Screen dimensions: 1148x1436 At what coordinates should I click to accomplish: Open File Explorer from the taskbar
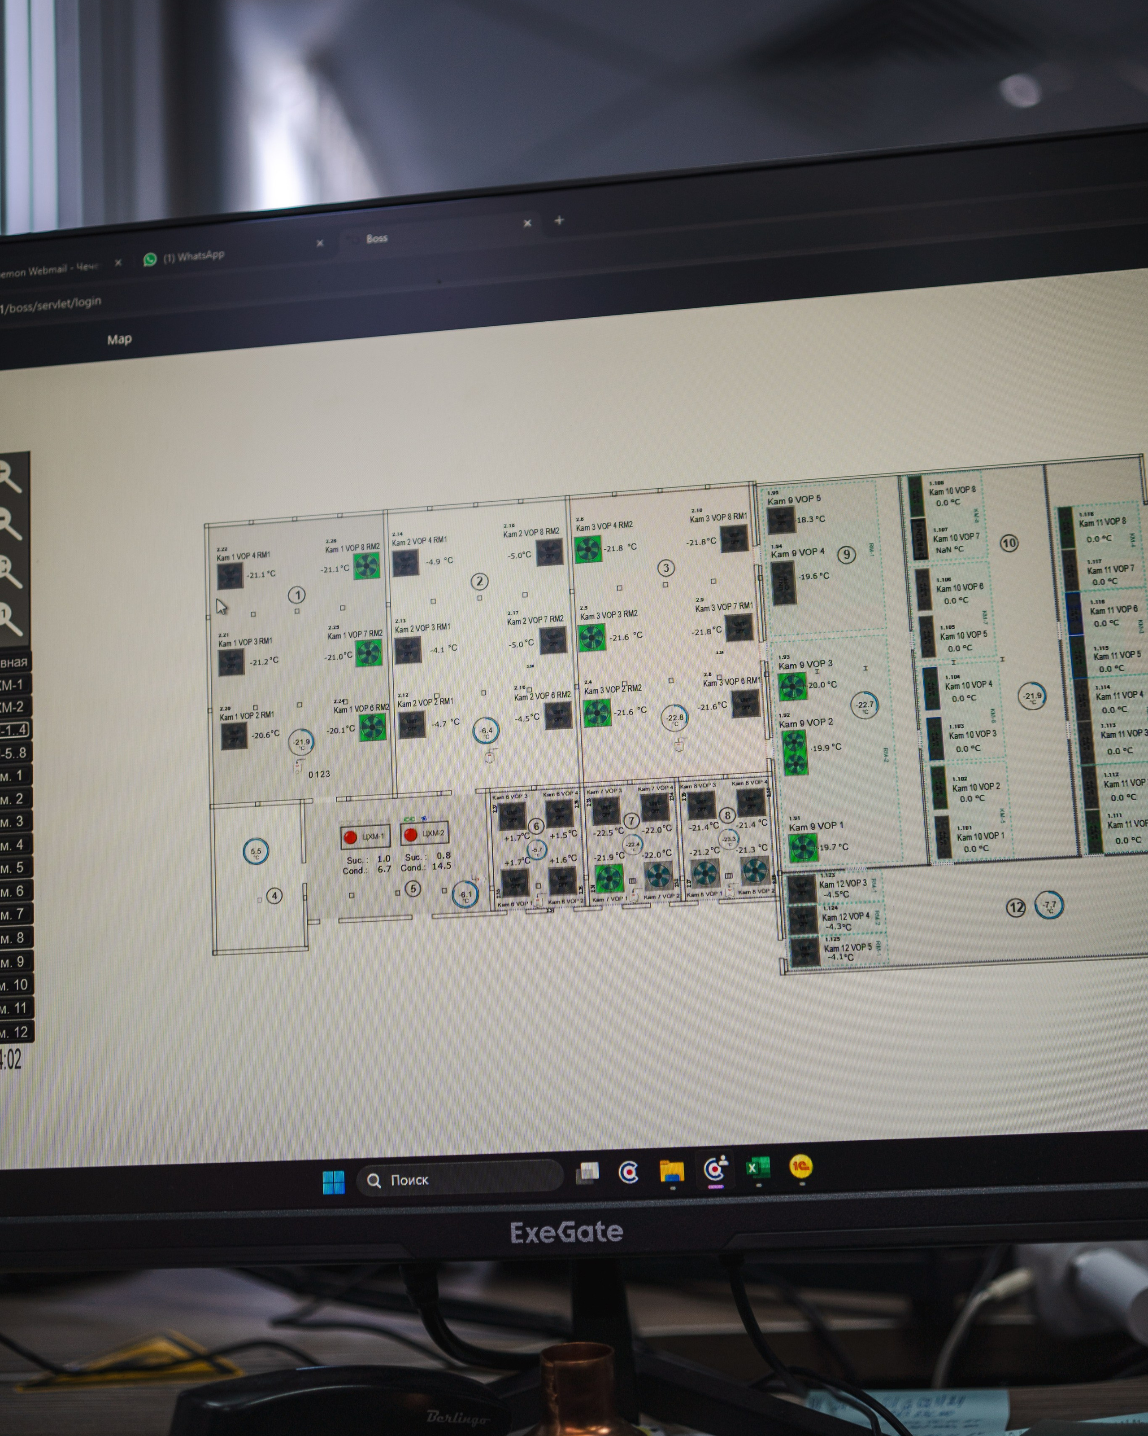[672, 1171]
